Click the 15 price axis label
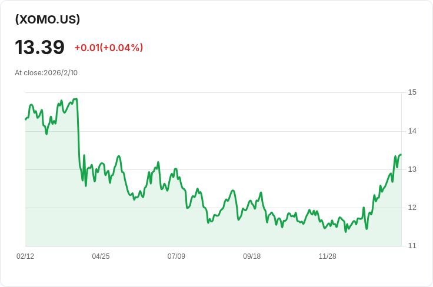 412,92
